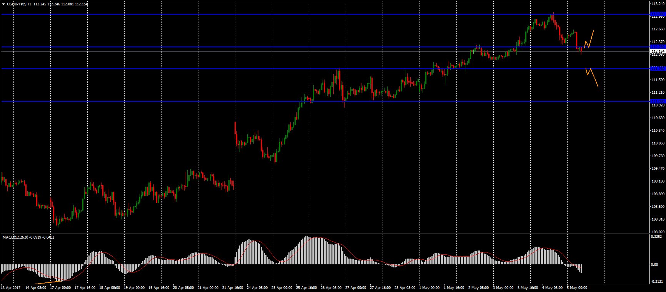Viewport: 666px width, 292px height.
Task: Click the 2 May 08:00 time label
Action: (x=480, y=288)
